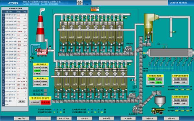Viewport: 194px width, 121px height.
Task: Click the CSD logo in the header
Action: [x=13, y=3]
